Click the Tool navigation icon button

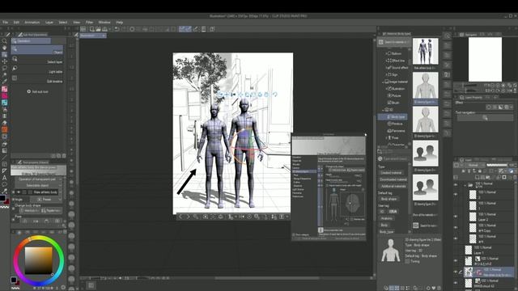point(485,118)
